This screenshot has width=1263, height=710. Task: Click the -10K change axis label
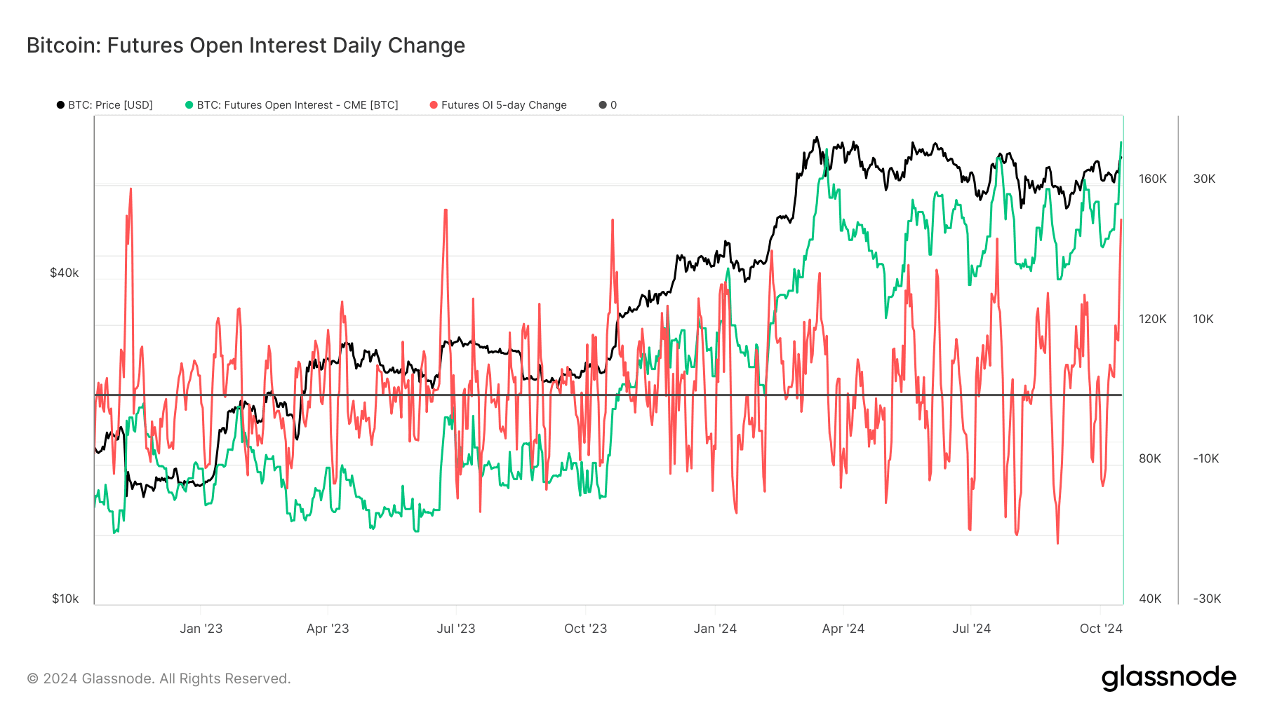(x=1206, y=458)
